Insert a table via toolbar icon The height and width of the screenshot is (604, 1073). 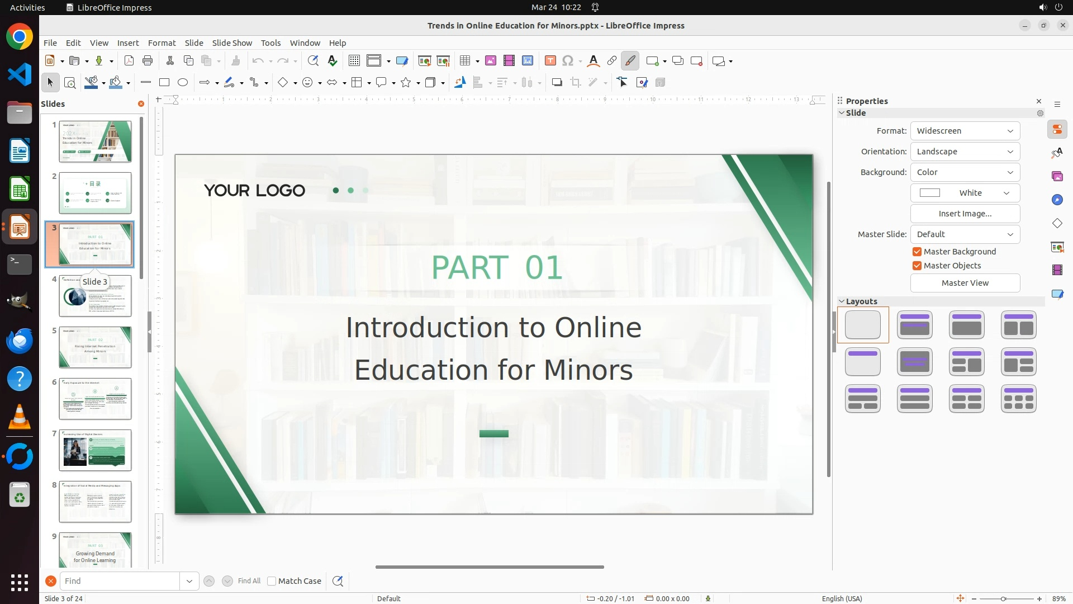point(464,61)
